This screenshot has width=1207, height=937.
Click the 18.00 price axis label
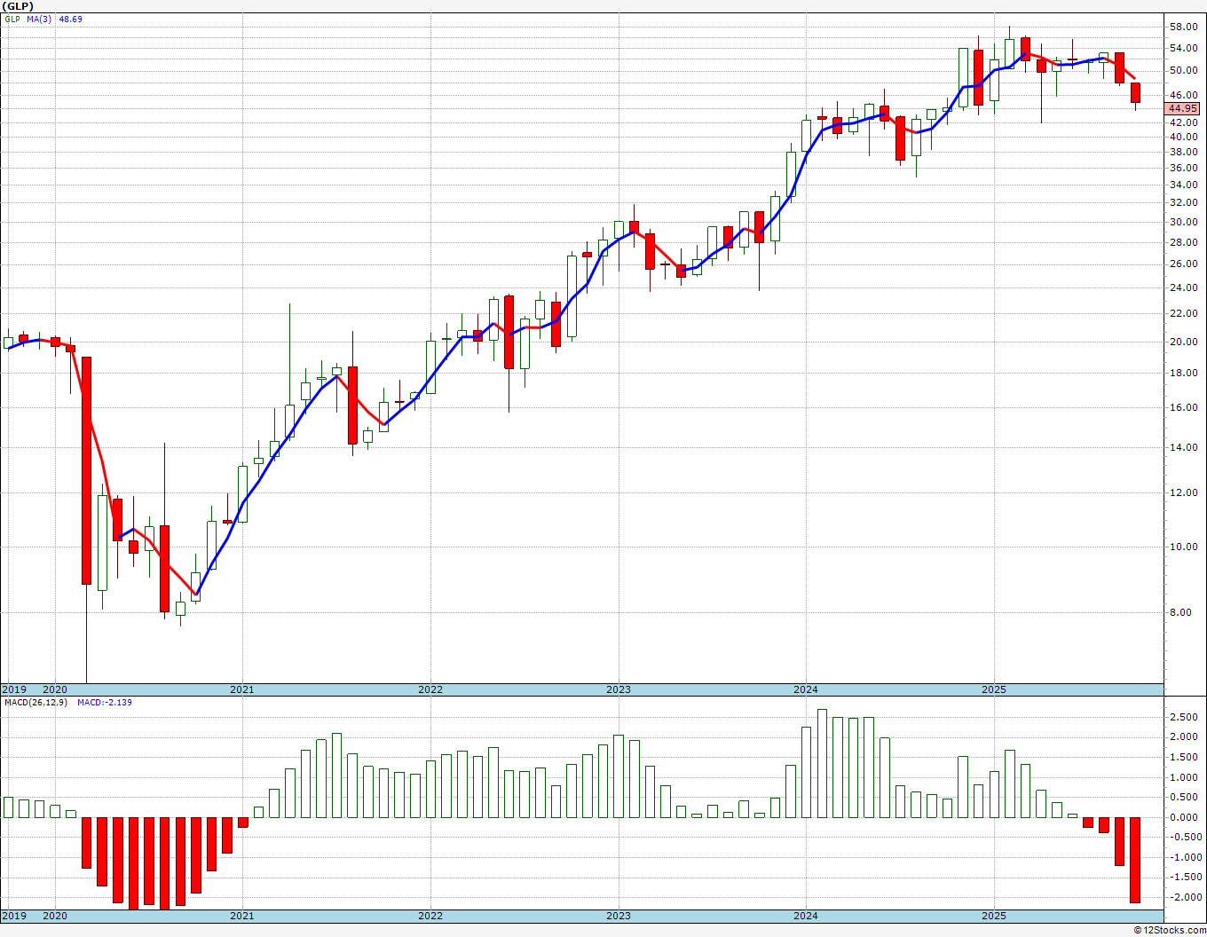pos(1184,373)
